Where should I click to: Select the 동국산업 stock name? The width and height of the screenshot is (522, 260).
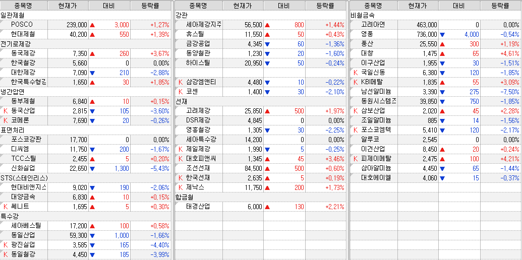(x=23, y=111)
